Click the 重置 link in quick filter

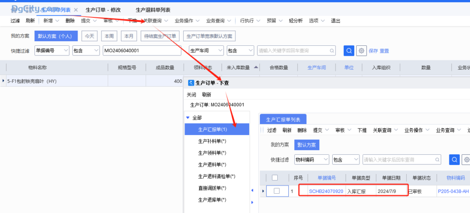point(384,50)
